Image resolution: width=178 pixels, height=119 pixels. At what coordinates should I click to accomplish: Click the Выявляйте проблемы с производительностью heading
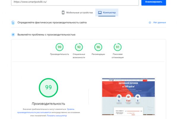tap(47, 35)
